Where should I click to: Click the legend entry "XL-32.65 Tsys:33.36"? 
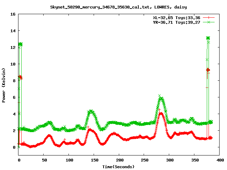point(177,18)
